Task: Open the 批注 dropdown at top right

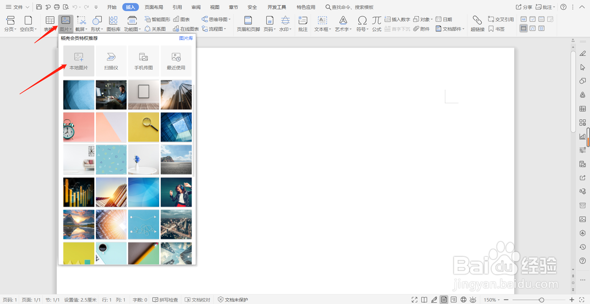Action: 545,7
